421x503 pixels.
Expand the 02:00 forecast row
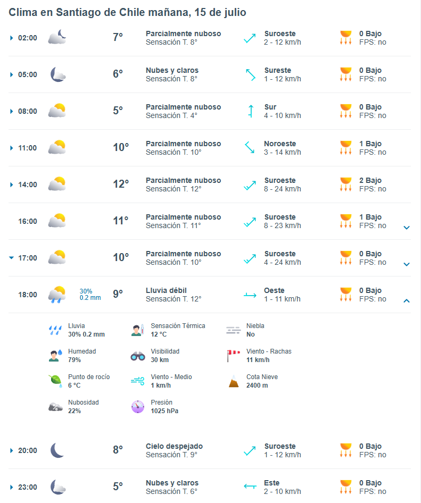[12, 38]
